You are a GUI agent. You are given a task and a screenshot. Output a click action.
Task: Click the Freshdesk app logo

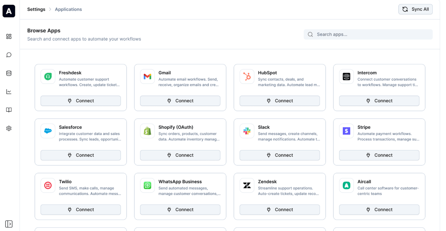point(48,77)
